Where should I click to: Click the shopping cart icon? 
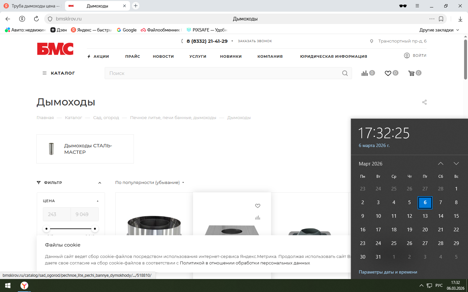click(411, 73)
